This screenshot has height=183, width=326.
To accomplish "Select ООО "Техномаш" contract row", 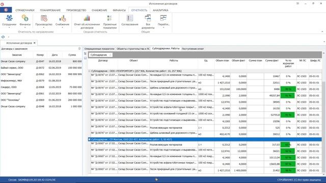I will click(x=41, y=100).
